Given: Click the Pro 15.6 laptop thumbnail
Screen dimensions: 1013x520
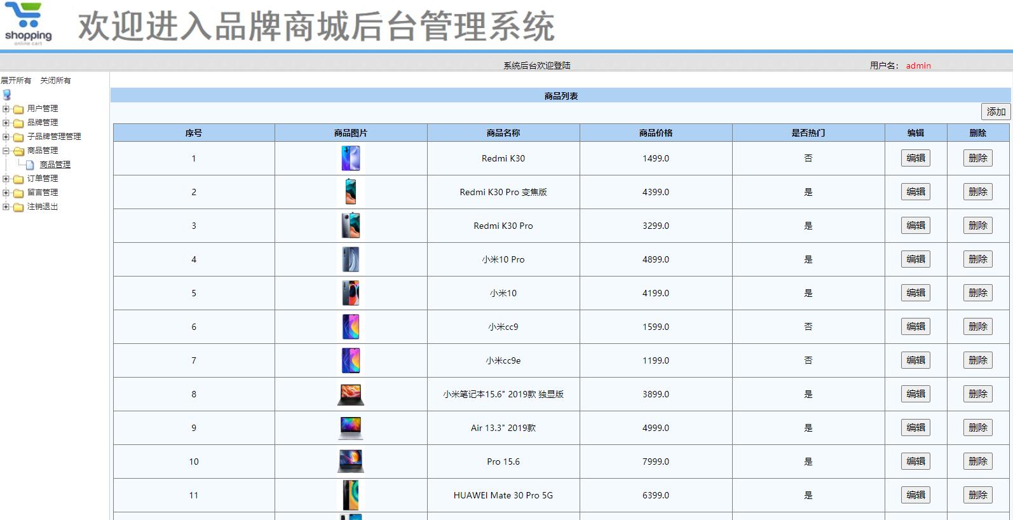Looking at the screenshot, I should pos(351,462).
